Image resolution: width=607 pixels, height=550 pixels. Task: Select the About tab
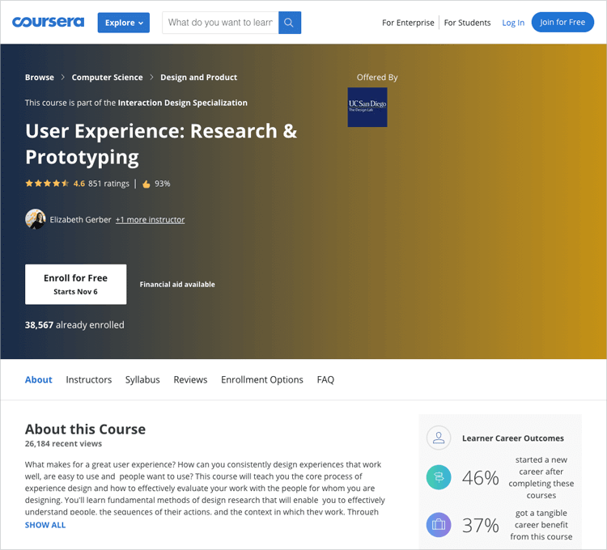[38, 380]
